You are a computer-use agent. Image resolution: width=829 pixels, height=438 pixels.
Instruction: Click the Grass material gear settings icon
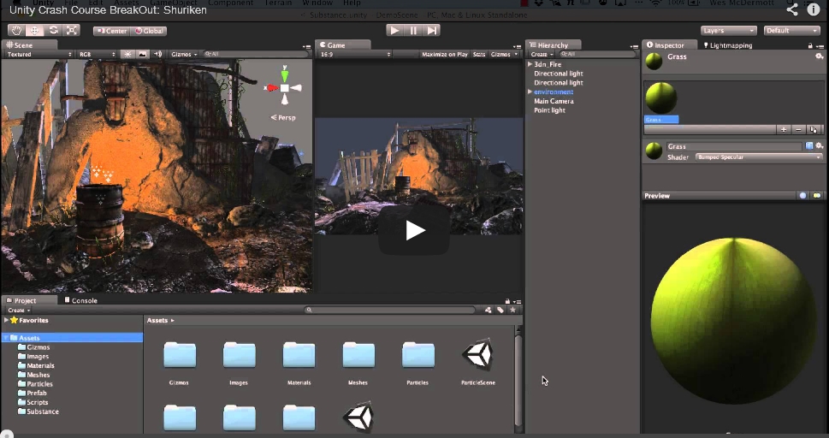click(819, 146)
